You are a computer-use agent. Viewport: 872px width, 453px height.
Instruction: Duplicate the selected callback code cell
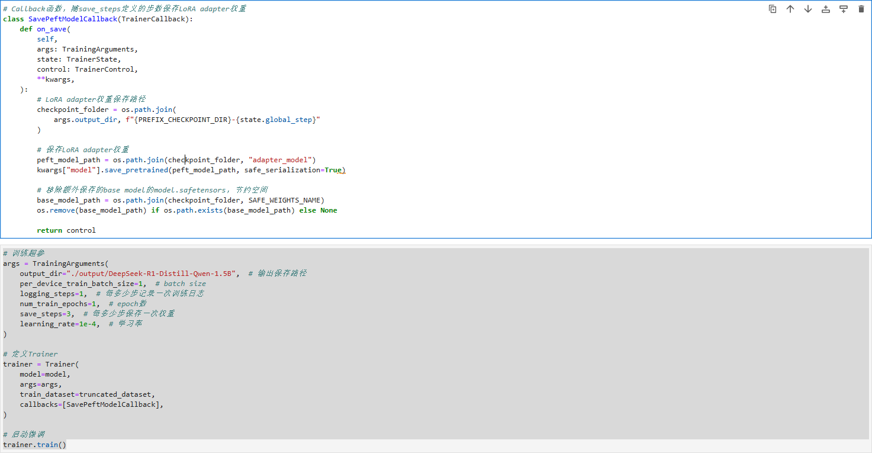point(773,9)
